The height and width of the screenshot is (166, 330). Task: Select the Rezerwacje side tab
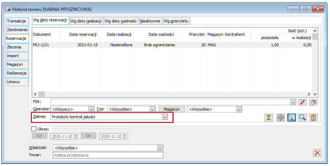(x=16, y=38)
